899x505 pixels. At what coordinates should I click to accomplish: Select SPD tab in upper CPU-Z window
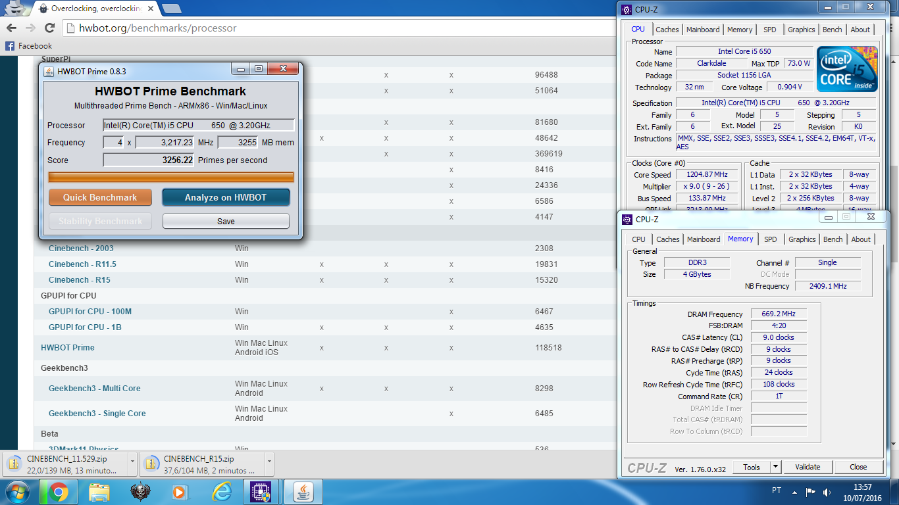pos(770,30)
